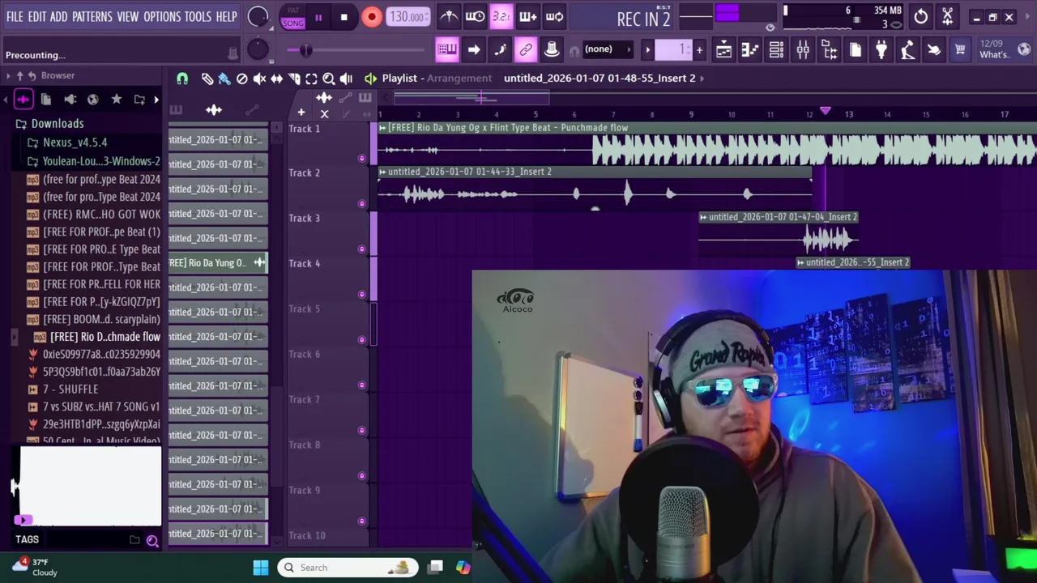Screen dimensions: 1037x583
Task: Open the EDIT menu
Action: (x=37, y=16)
